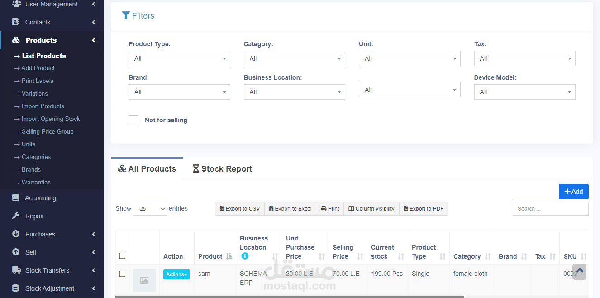Switch to the Stock Report tab
Image resolution: width=600 pixels, height=298 pixels.
click(x=222, y=169)
